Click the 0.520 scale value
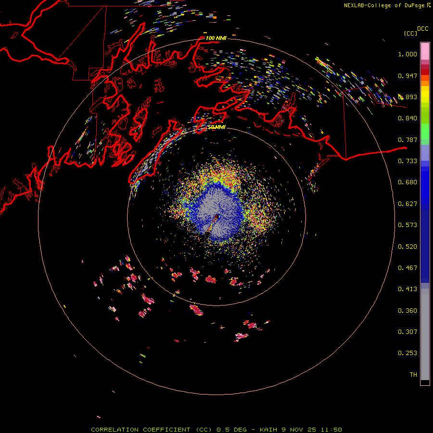 click(x=408, y=247)
